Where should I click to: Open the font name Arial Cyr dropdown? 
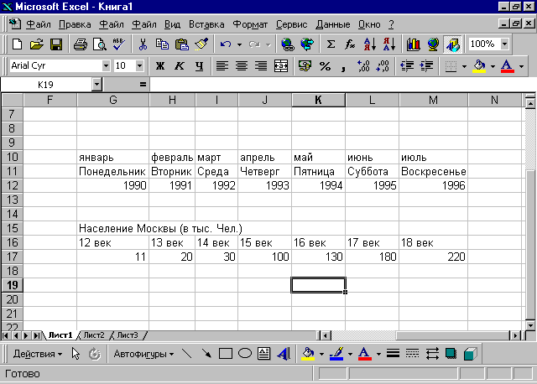107,65
